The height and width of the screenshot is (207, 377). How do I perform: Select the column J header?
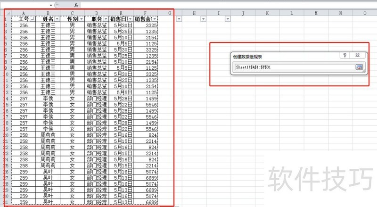[243, 13]
